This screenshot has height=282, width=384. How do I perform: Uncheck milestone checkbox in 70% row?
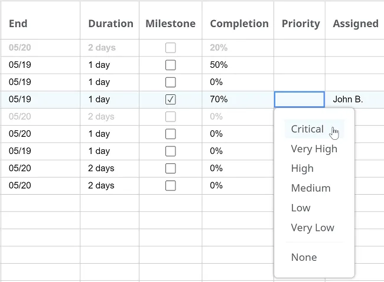click(171, 100)
